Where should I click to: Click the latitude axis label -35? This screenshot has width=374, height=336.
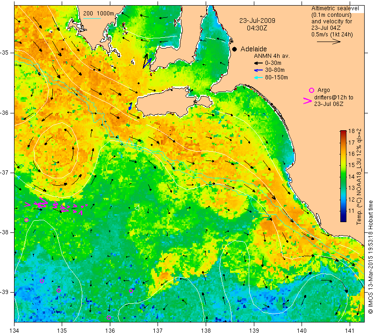[4, 53]
